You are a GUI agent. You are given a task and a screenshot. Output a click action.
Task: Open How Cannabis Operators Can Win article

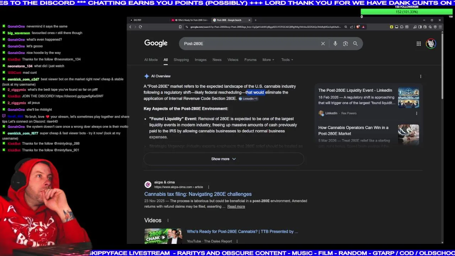click(353, 130)
